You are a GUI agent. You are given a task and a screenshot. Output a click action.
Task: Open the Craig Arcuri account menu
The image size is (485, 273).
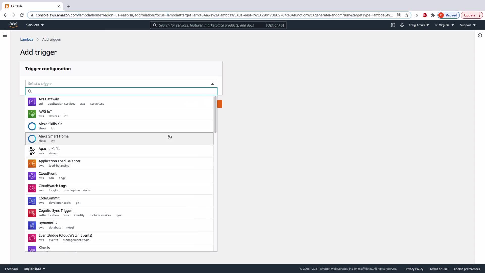coord(419,25)
